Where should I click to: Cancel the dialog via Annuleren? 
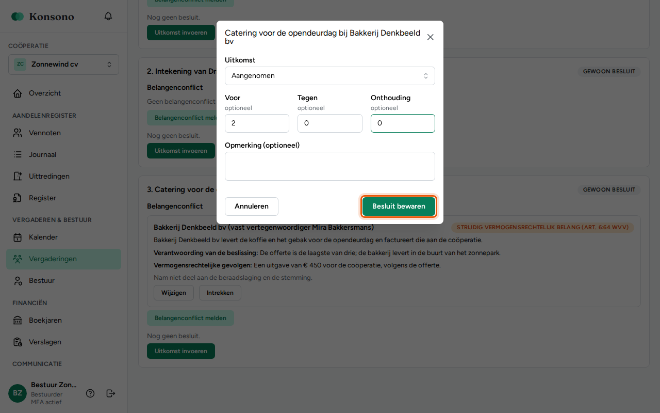click(x=252, y=206)
